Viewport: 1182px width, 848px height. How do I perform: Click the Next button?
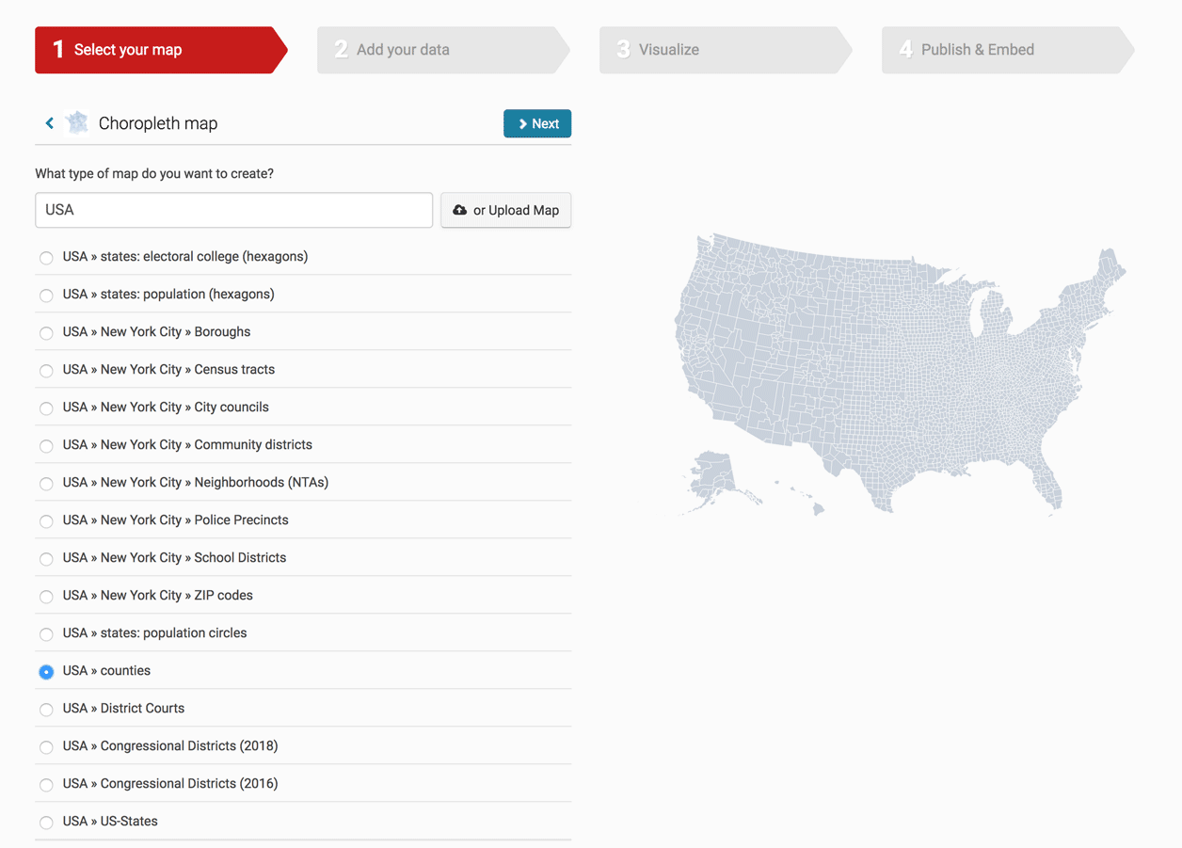[537, 123]
